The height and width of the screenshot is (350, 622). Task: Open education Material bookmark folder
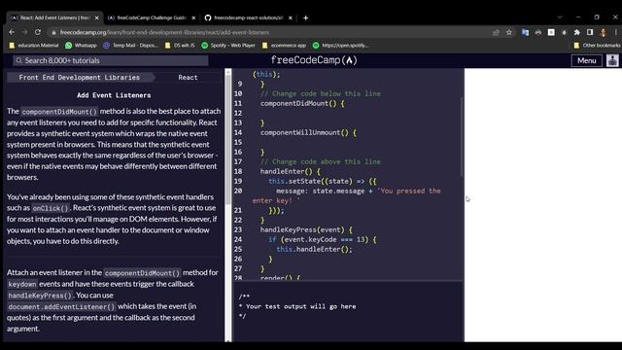[34, 46]
